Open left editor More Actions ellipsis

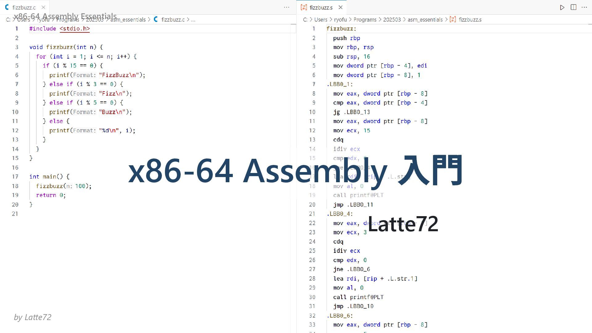coord(286,7)
